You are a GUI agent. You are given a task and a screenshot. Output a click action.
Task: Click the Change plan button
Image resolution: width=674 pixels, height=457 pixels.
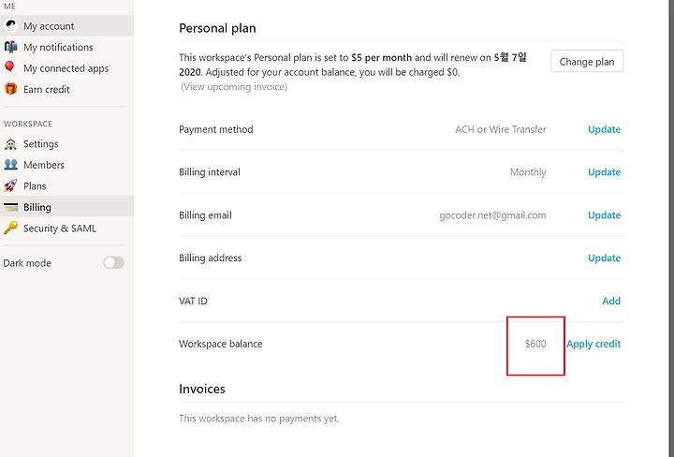pos(587,62)
